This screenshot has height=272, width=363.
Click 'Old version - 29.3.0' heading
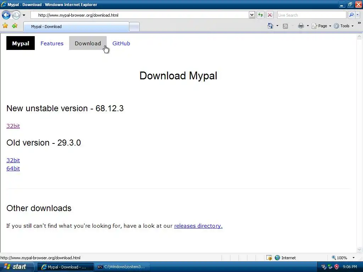coord(44,143)
